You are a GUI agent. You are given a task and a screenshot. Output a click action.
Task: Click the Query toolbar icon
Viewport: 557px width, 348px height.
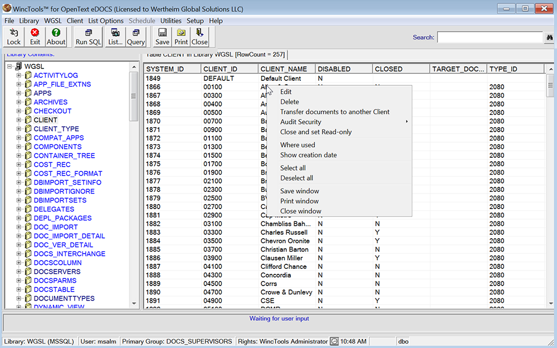pyautogui.click(x=136, y=33)
